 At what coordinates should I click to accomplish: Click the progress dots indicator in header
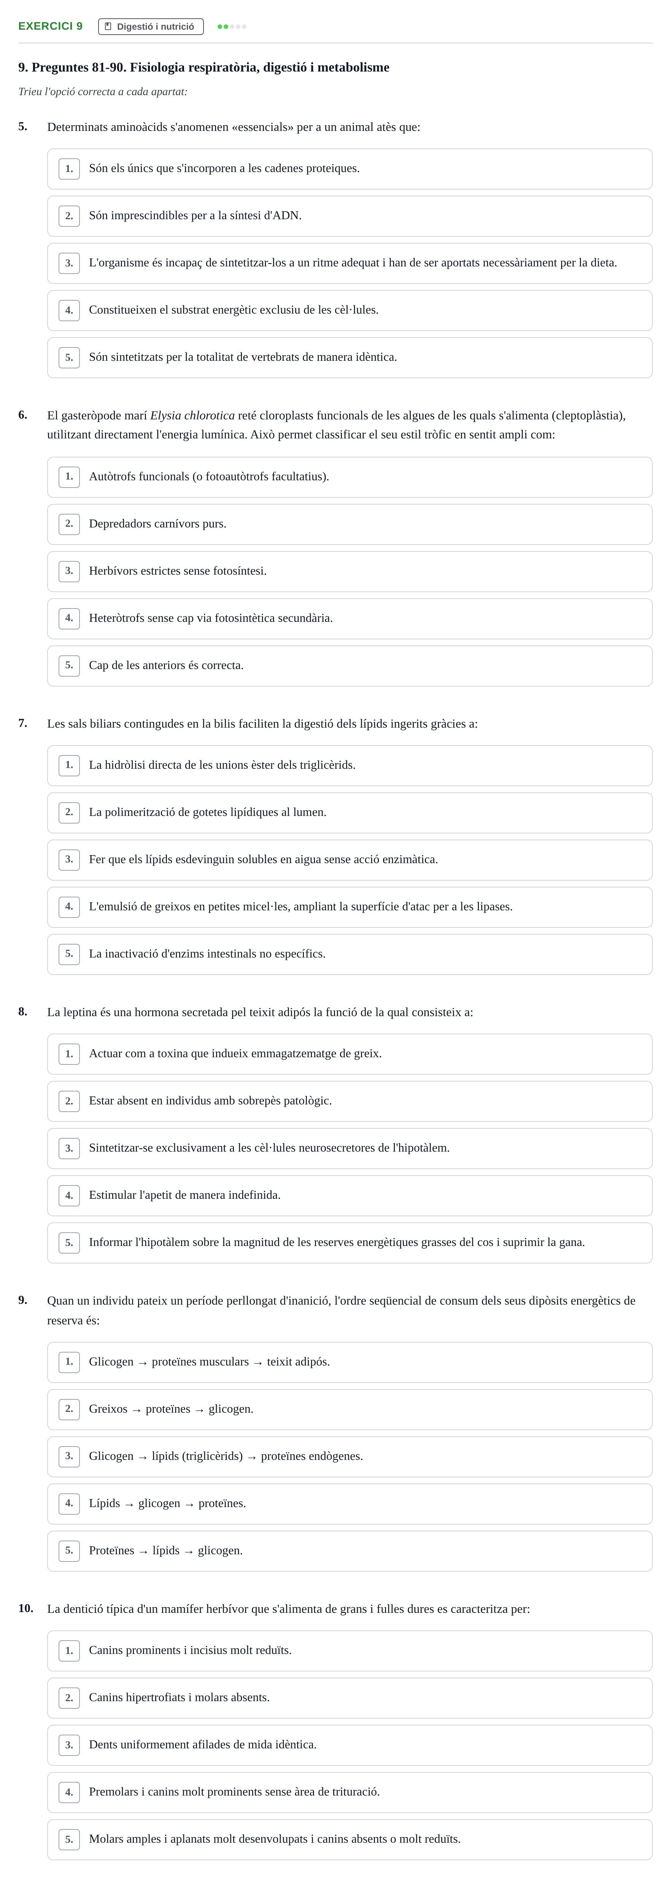tap(232, 27)
